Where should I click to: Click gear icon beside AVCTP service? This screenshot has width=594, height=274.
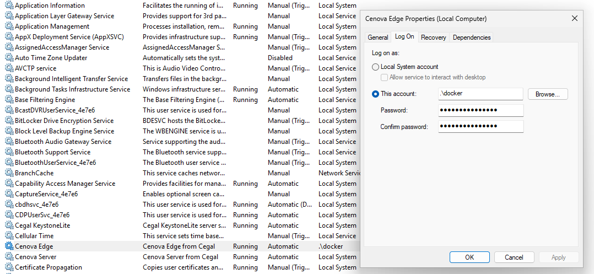(9, 68)
